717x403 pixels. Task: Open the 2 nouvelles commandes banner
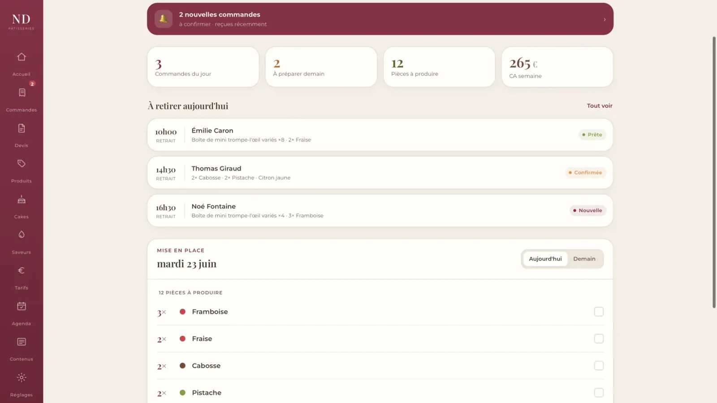380,19
